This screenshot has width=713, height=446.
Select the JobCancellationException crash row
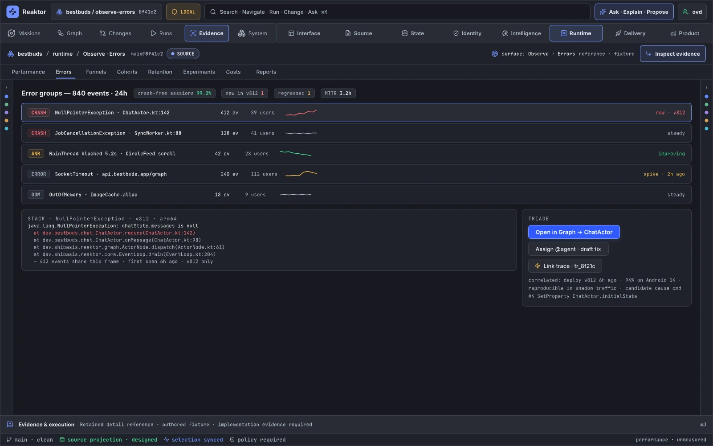point(356,133)
